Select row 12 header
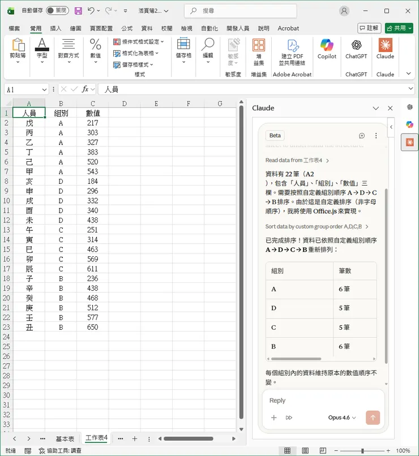 click(x=6, y=220)
